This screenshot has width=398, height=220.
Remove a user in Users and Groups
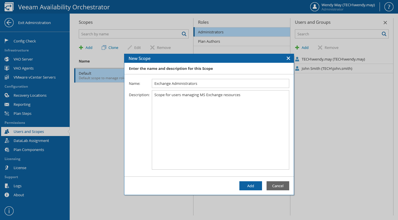[328, 48]
